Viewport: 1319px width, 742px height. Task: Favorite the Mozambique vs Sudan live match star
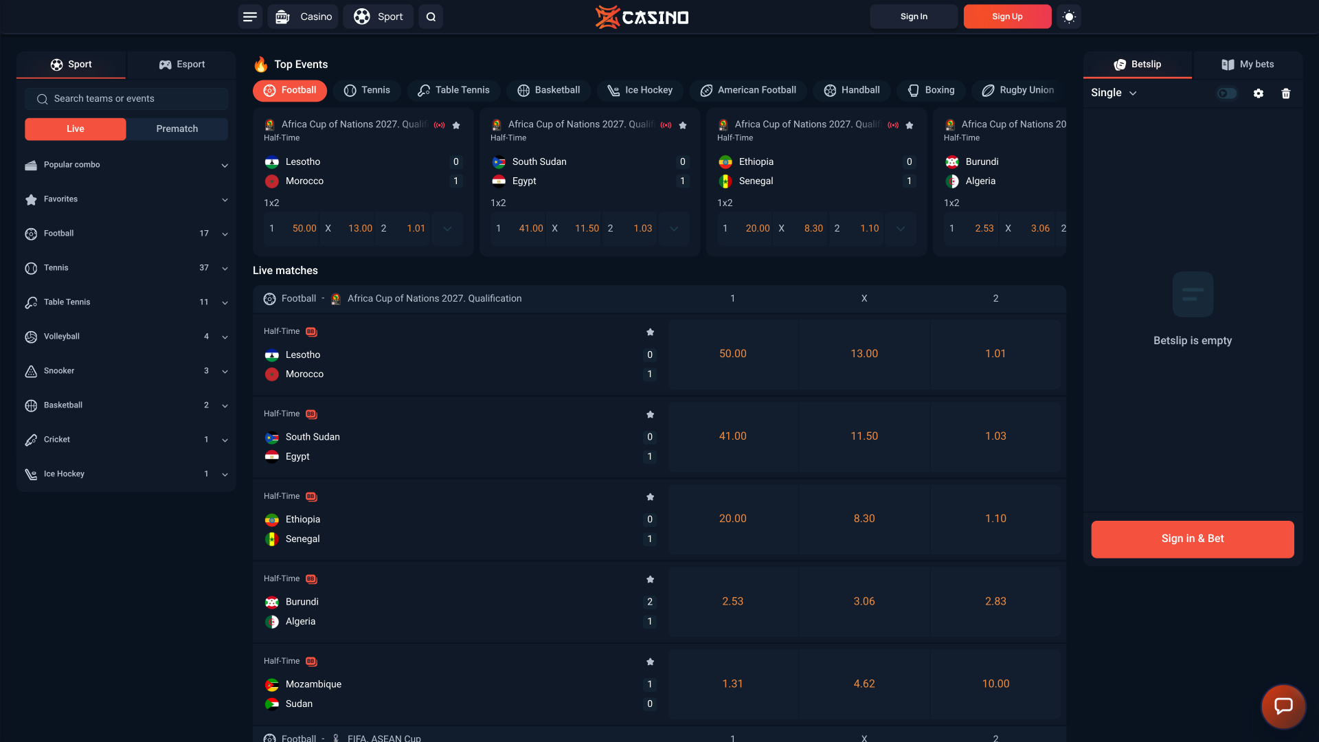pos(650,662)
